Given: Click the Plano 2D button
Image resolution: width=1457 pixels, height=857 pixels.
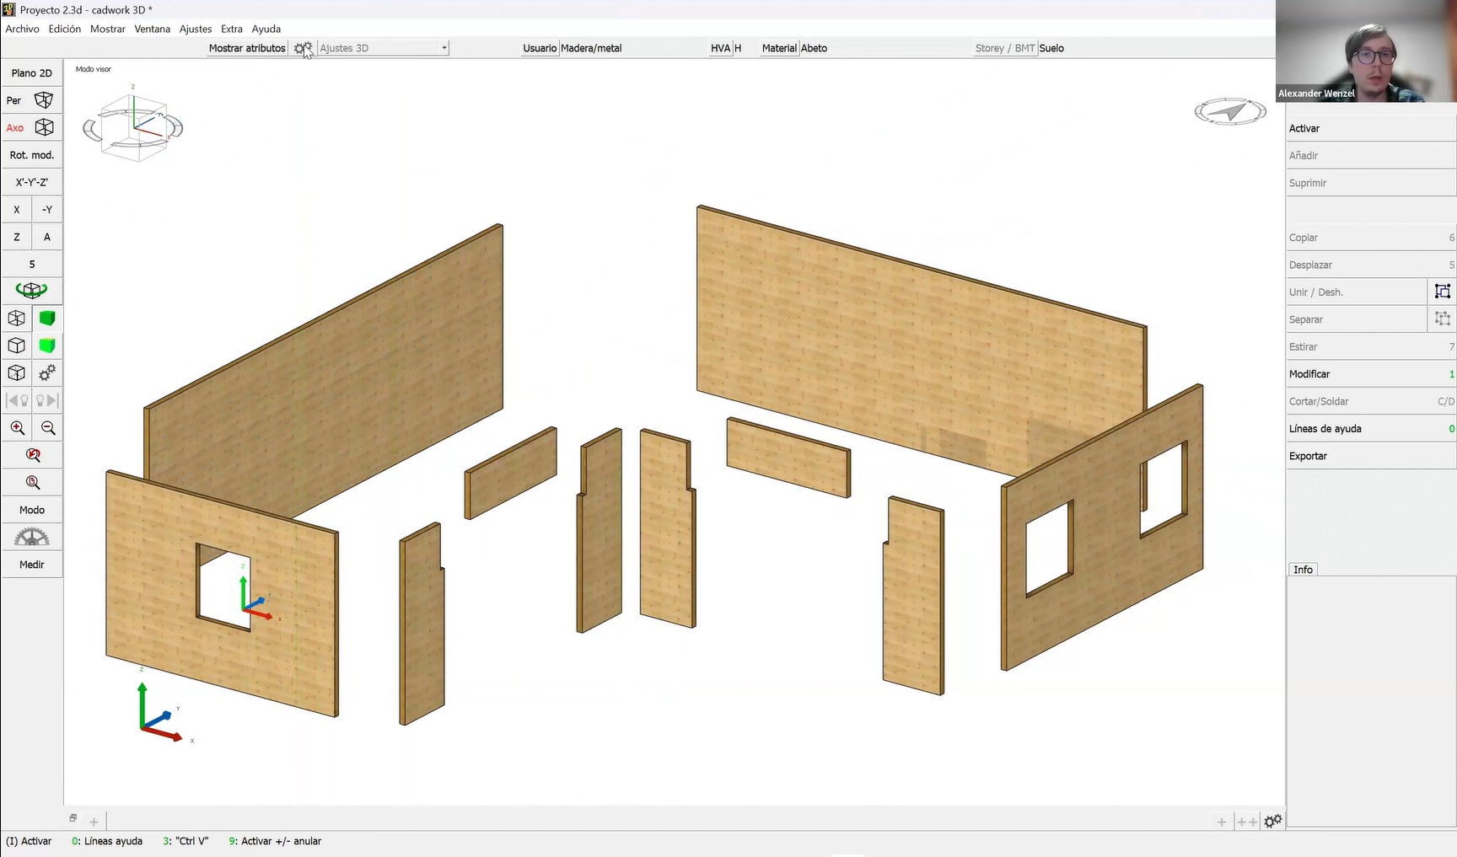Looking at the screenshot, I should coord(32,73).
